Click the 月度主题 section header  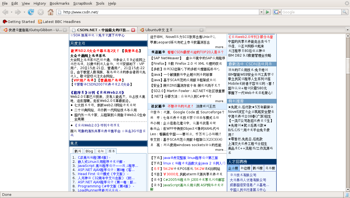pyautogui.click(x=108, y=43)
